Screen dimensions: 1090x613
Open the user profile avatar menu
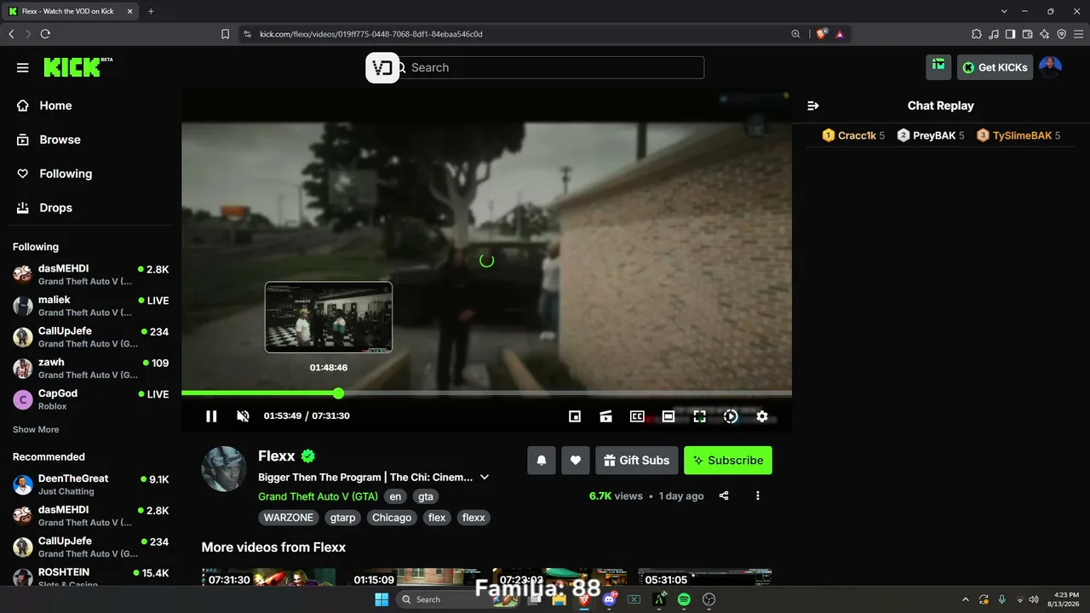(x=1050, y=67)
